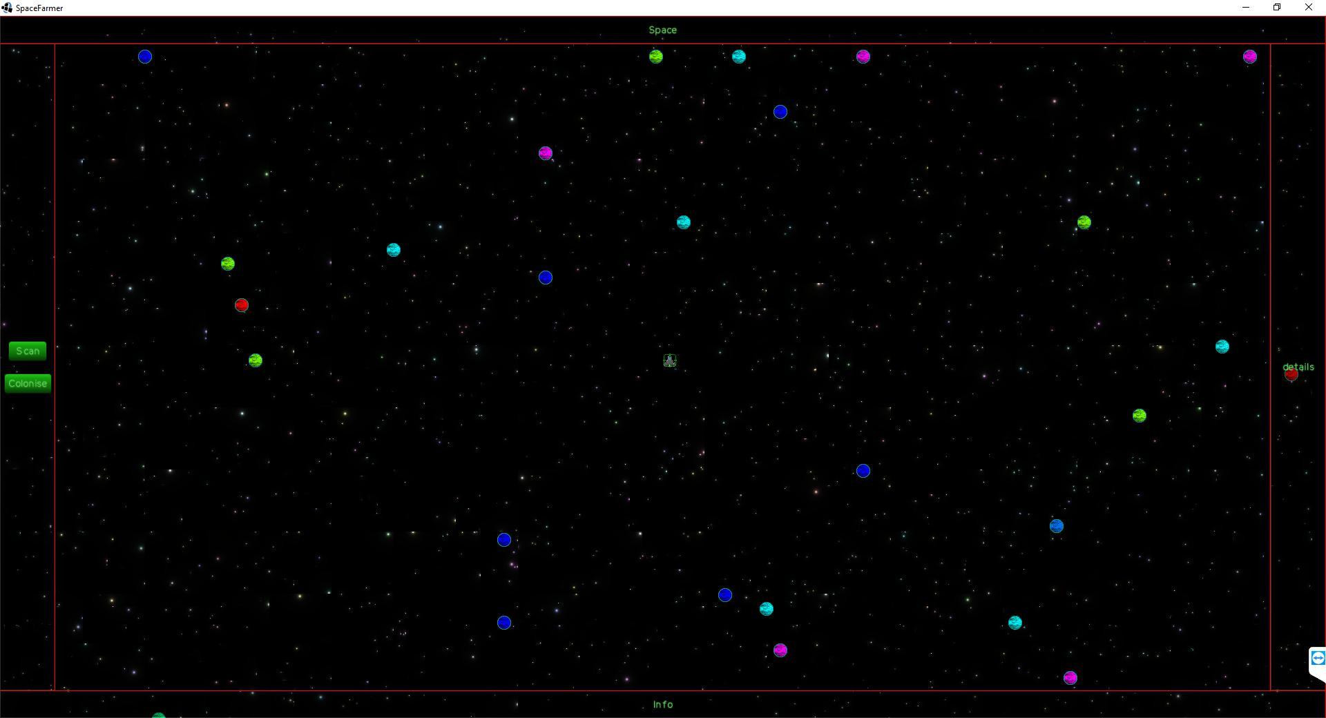Image resolution: width=1326 pixels, height=718 pixels.
Task: Select the blue planet adjacent to the bottom-center cyan planet
Action: coord(725,595)
